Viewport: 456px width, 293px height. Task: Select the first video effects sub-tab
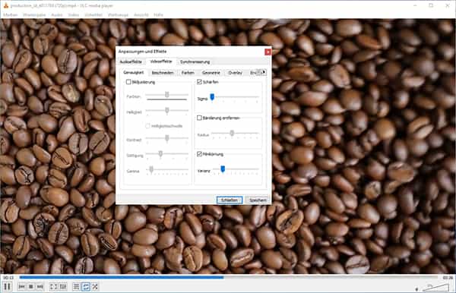click(x=134, y=72)
